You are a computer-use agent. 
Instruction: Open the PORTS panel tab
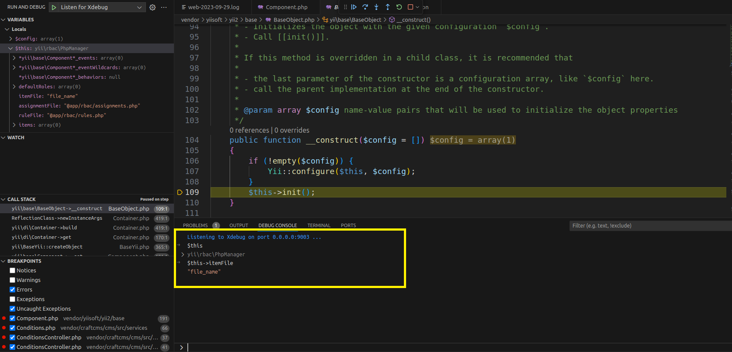coord(348,225)
